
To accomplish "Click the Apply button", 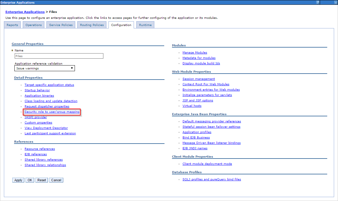I will 18,180.
